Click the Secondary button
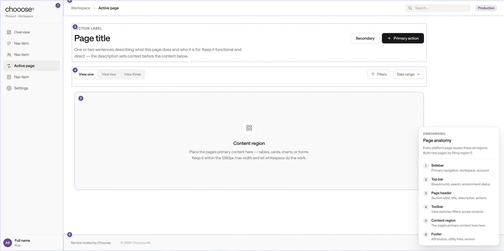Viewport: 504px width, 251px height. (x=365, y=38)
